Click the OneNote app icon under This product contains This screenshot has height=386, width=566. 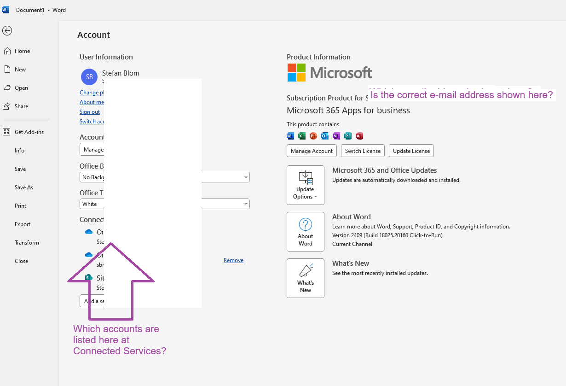click(x=336, y=136)
